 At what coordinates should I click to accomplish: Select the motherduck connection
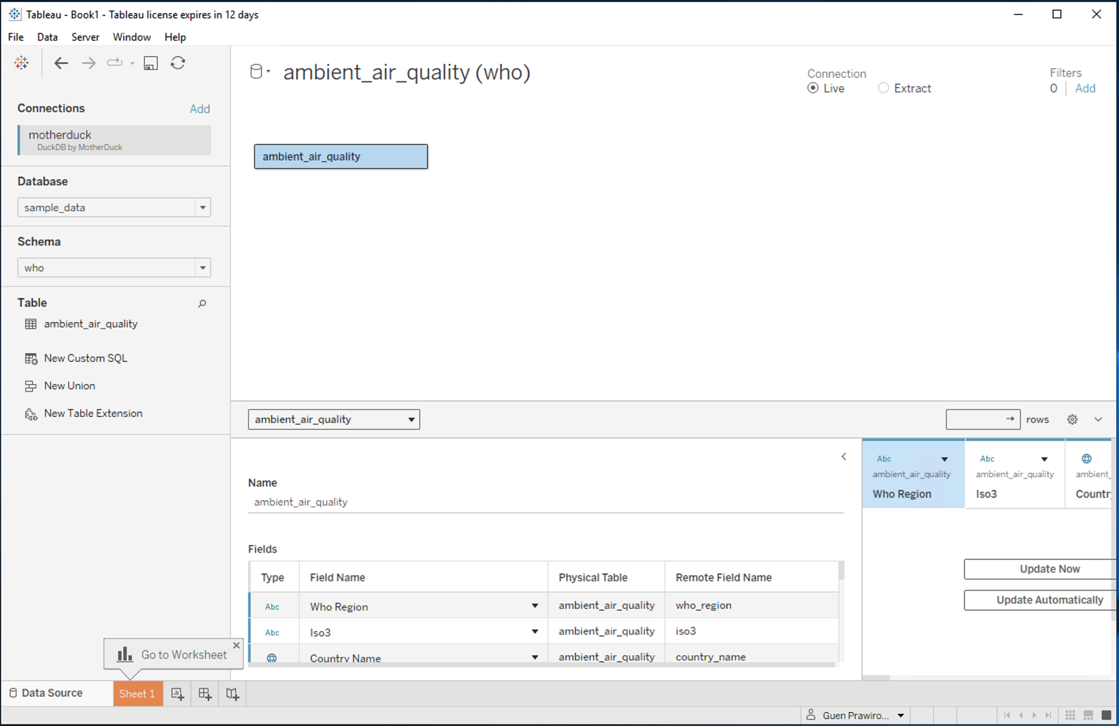point(115,140)
